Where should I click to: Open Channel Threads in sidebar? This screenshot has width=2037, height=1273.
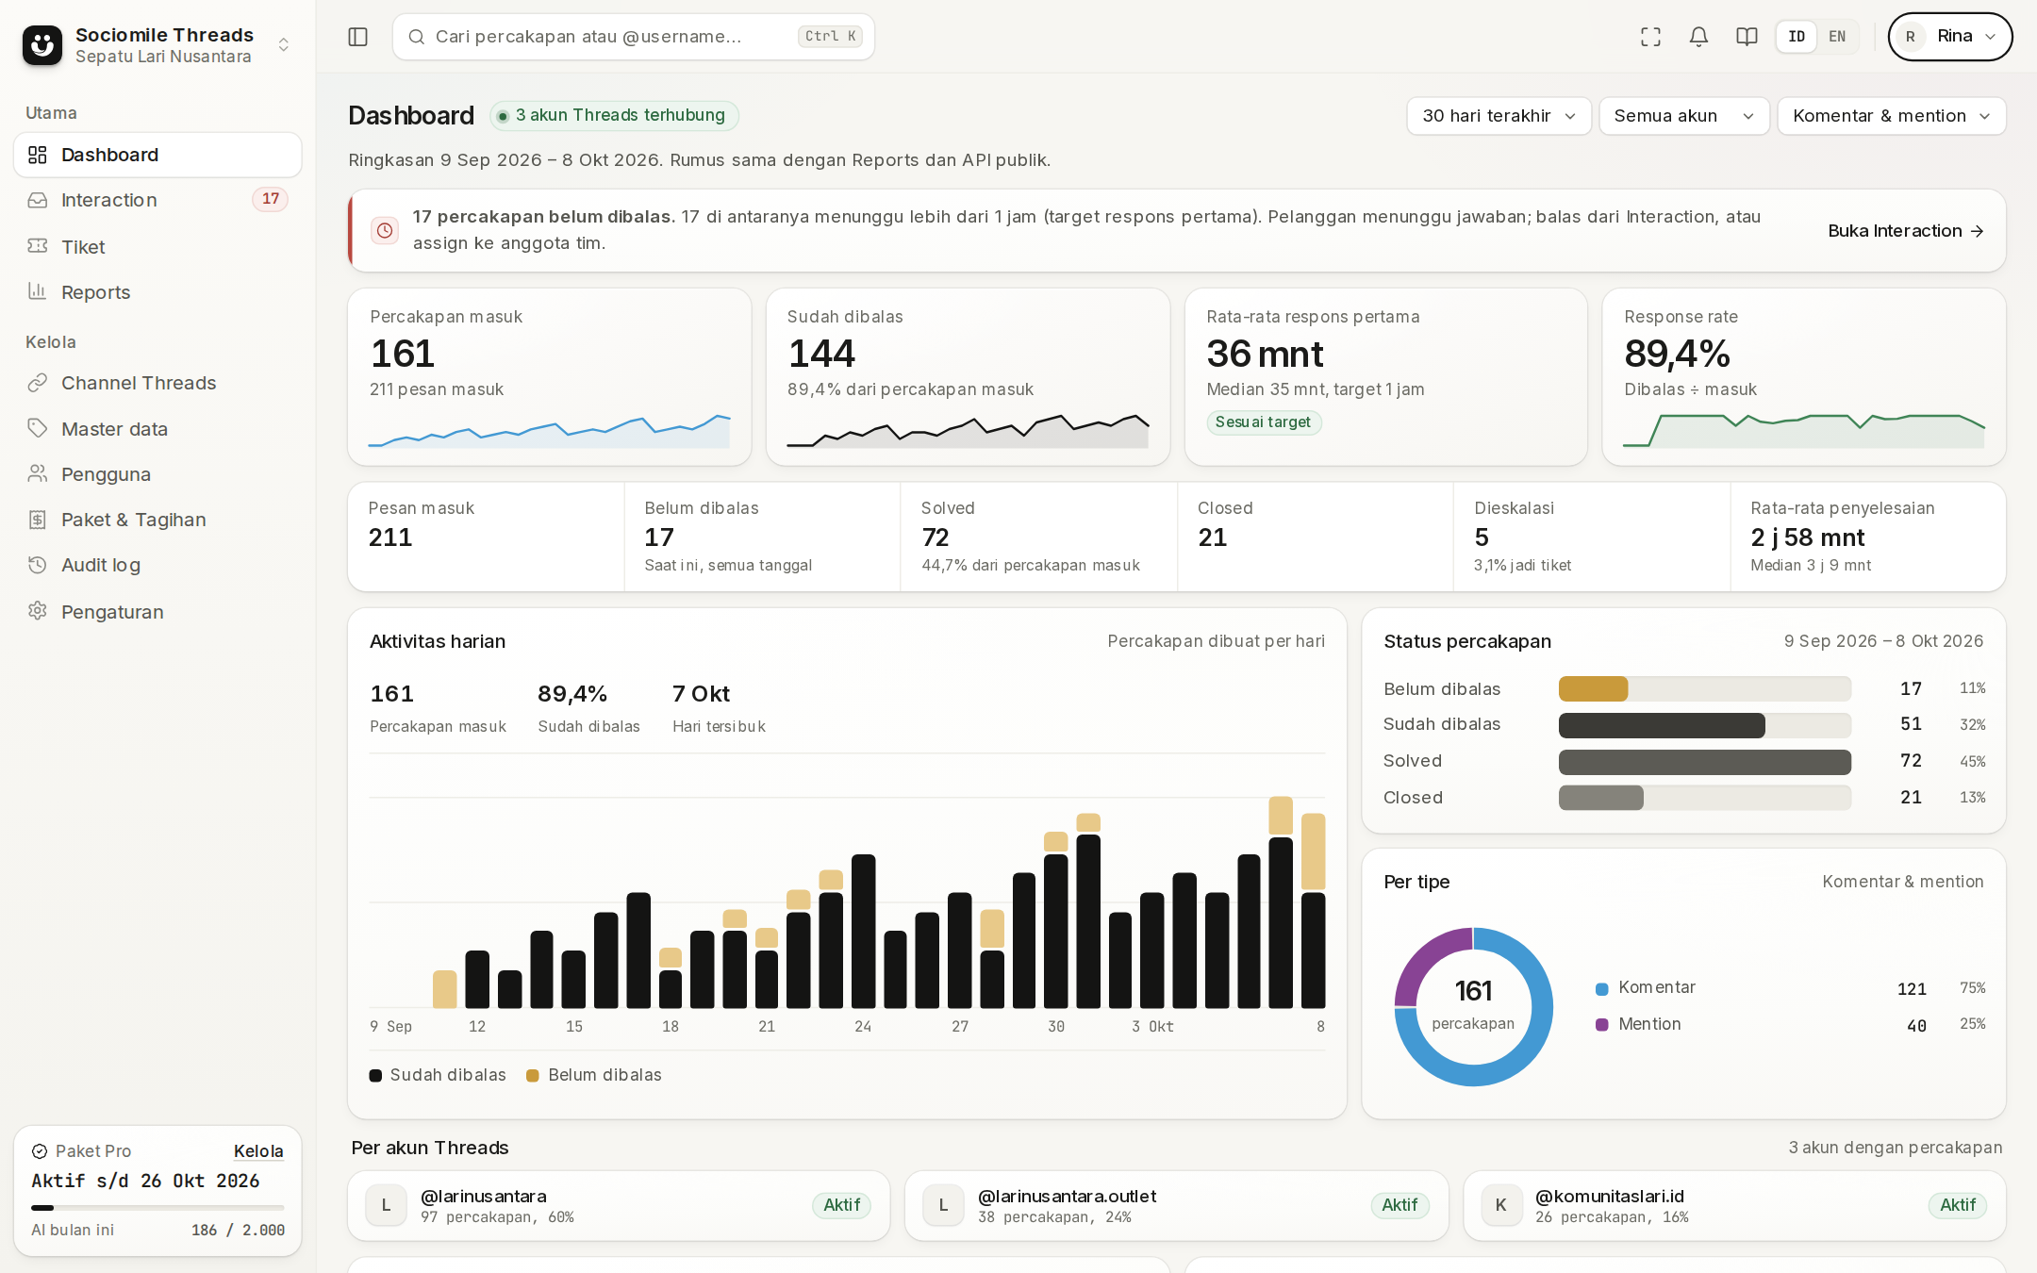tap(157, 383)
